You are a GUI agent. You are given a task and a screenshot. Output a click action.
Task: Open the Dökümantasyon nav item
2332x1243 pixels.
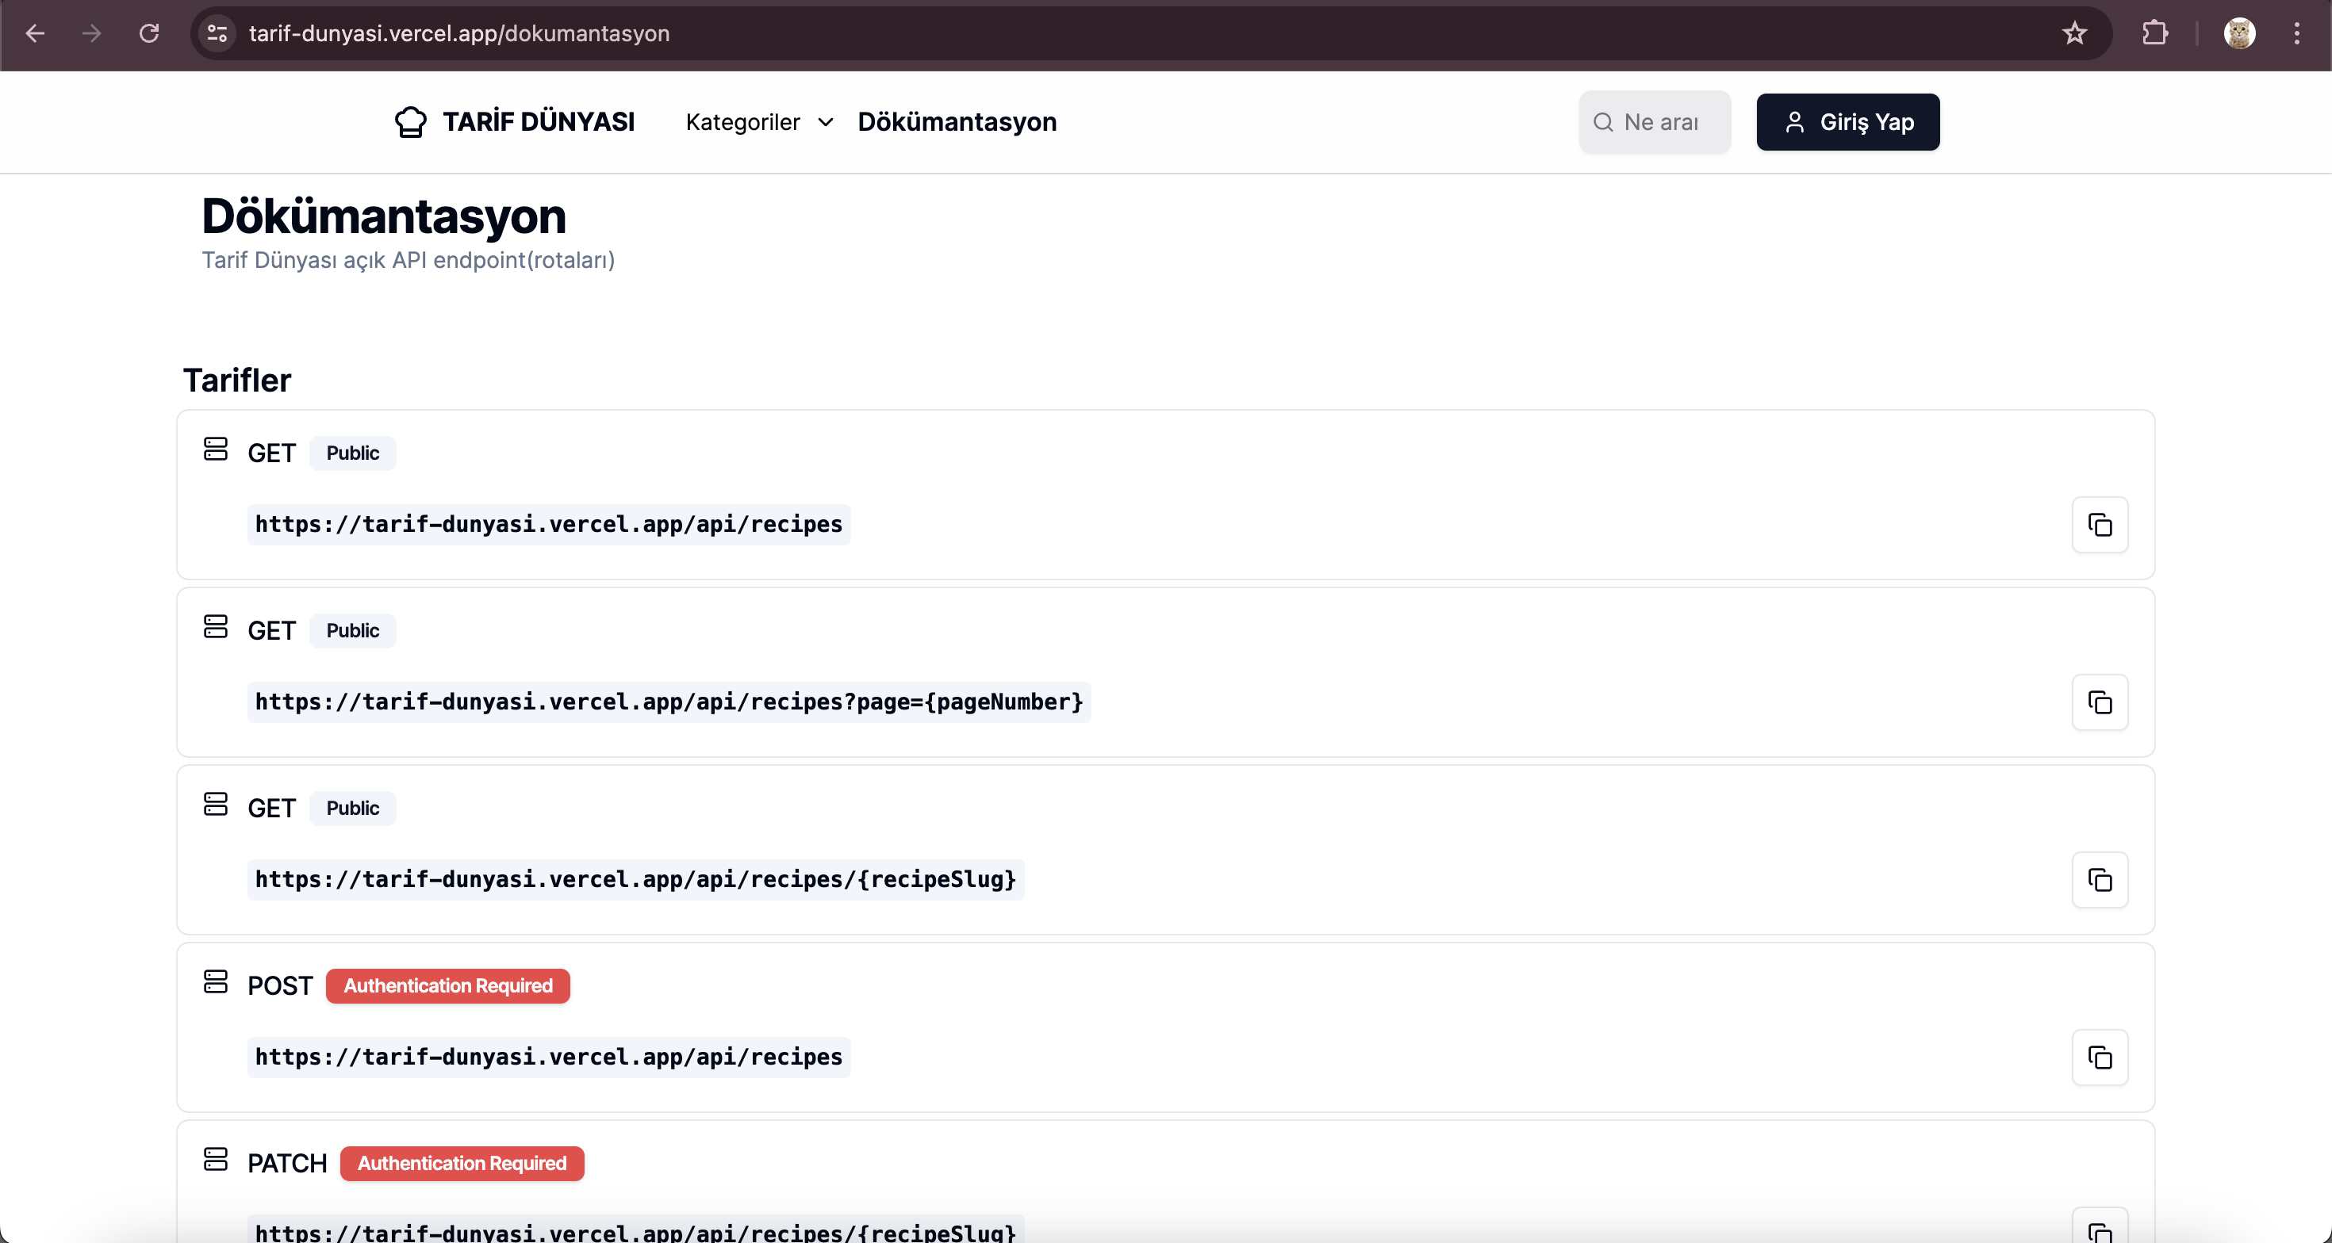tap(957, 122)
